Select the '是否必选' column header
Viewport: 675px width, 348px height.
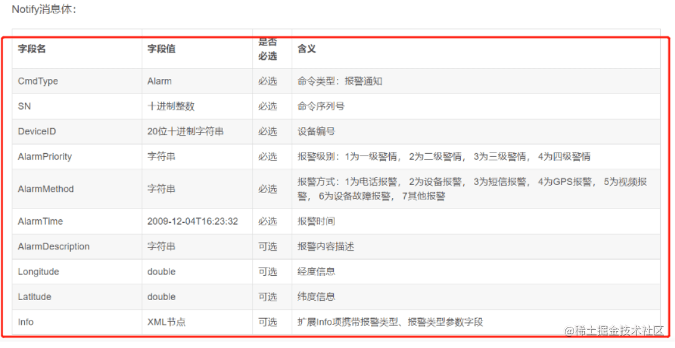point(267,49)
